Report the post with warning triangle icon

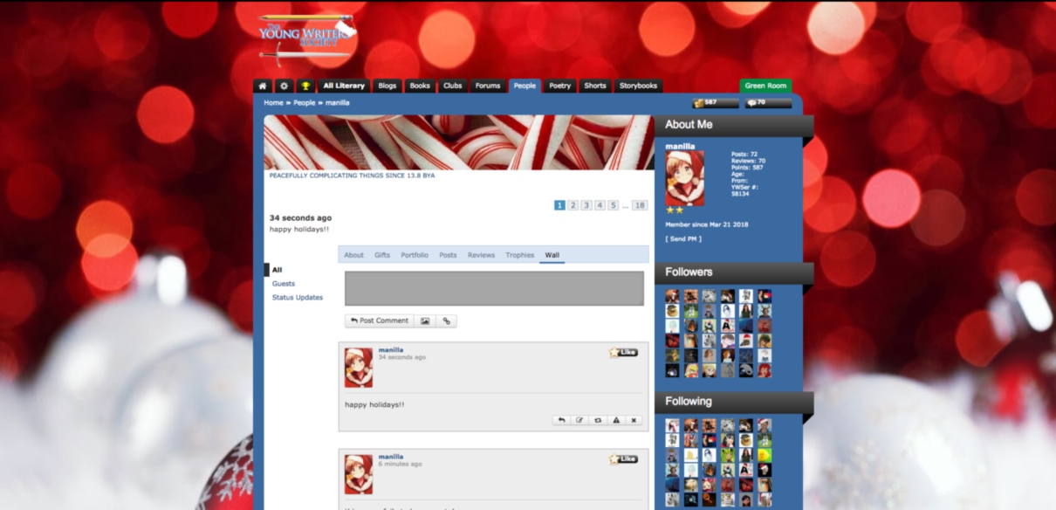click(x=616, y=420)
